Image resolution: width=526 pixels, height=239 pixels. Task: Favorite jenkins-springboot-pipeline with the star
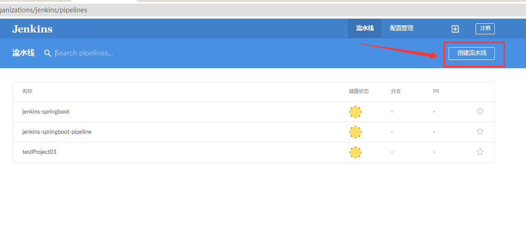[x=480, y=131]
